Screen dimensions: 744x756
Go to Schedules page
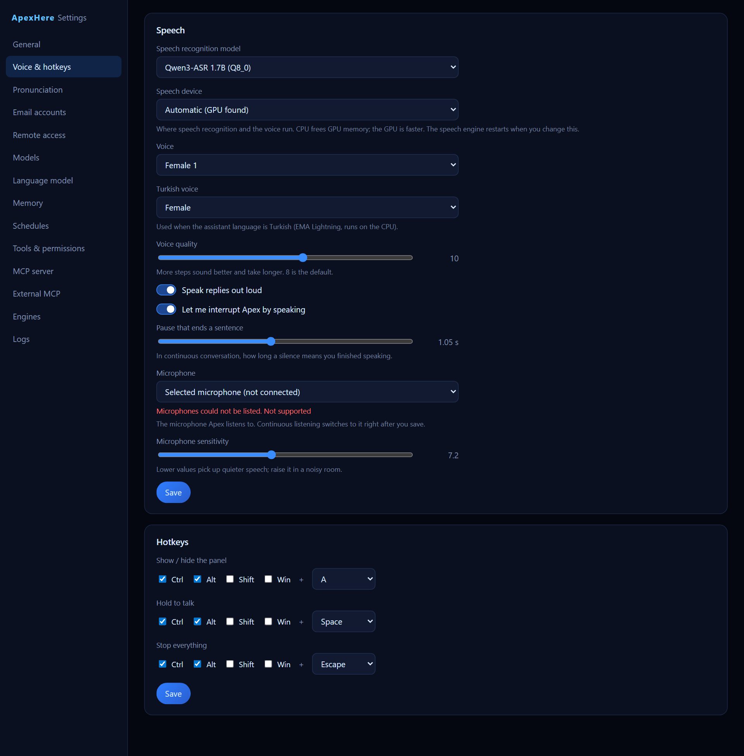[x=63, y=226]
